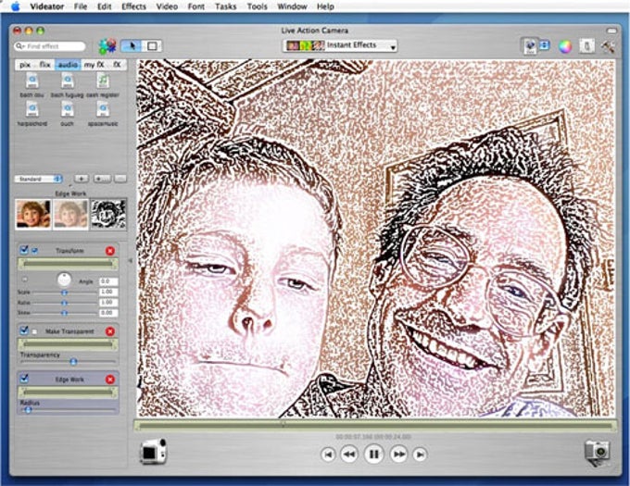Select the bach fugueg audio file icon

pyautogui.click(x=68, y=81)
